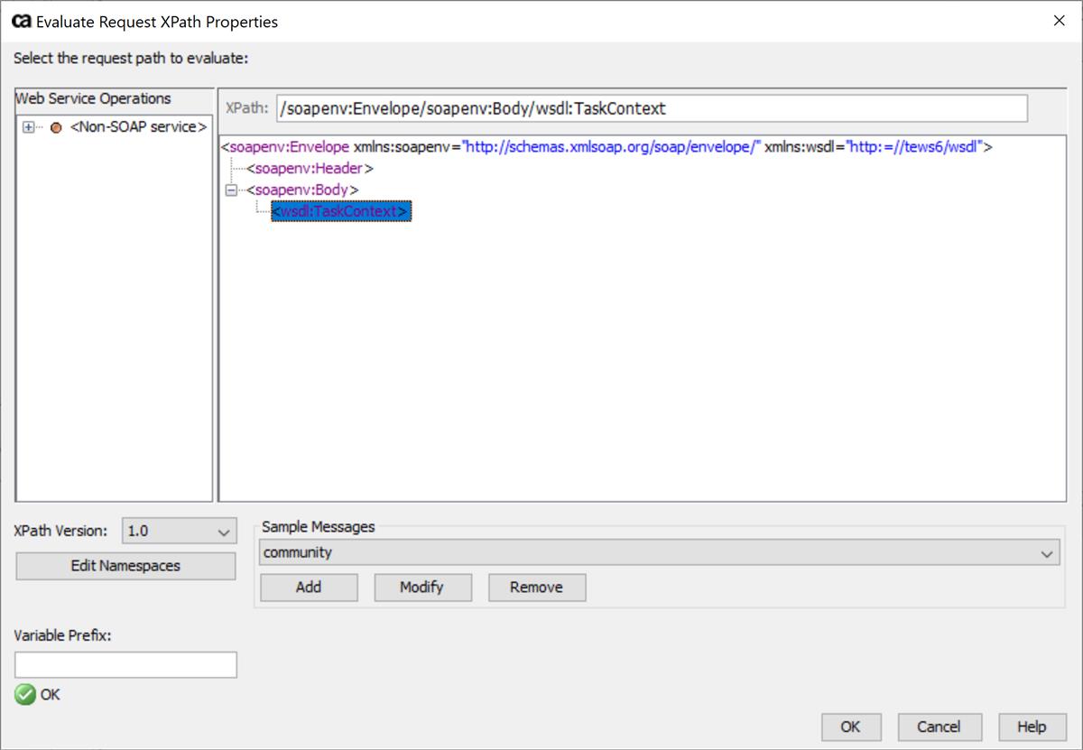
Task: Click inside the Variable Prefix field
Action: [x=125, y=664]
